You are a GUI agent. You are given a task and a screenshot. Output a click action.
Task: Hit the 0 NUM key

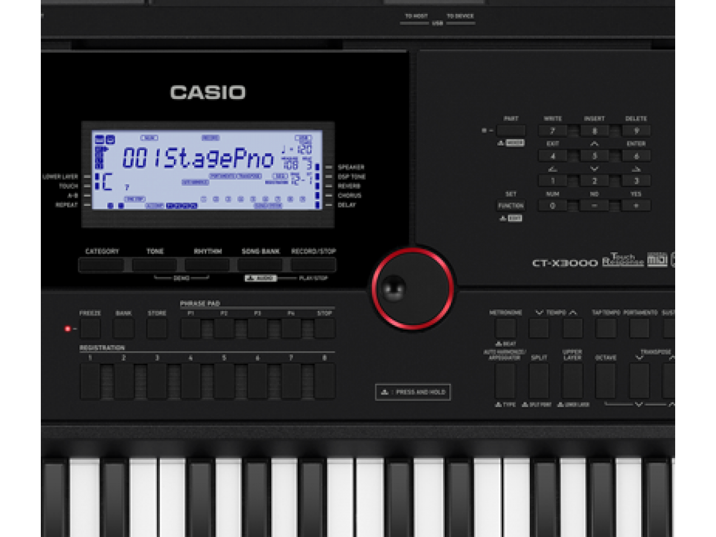(553, 206)
